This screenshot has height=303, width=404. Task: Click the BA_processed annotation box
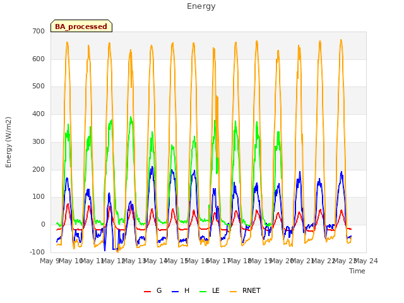coord(81,26)
